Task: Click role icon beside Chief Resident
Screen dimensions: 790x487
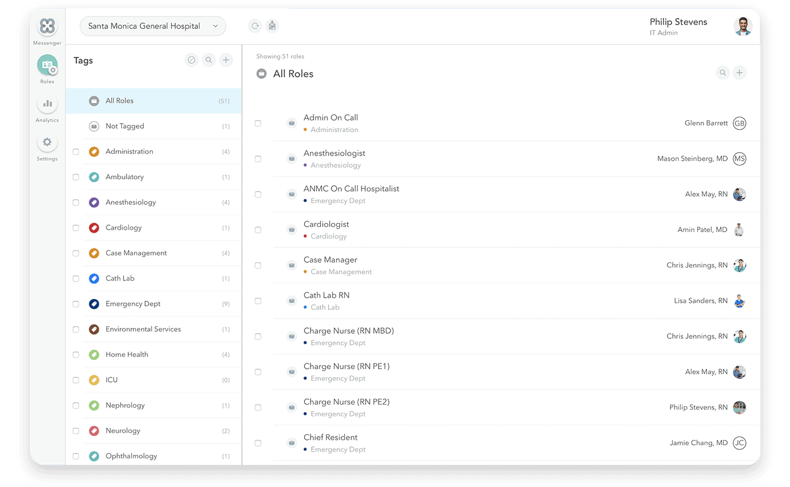Action: point(292,443)
